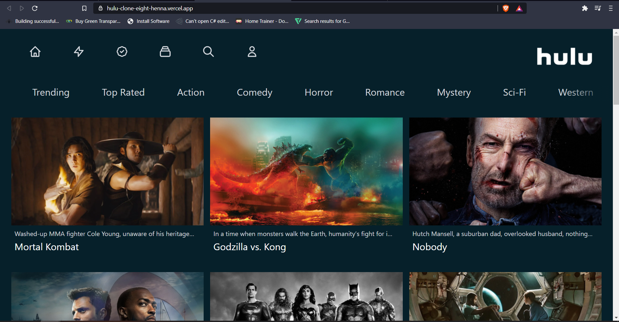Open the 'Home Trainer - Do...' bookmark
This screenshot has height=322, width=619.
click(262, 21)
